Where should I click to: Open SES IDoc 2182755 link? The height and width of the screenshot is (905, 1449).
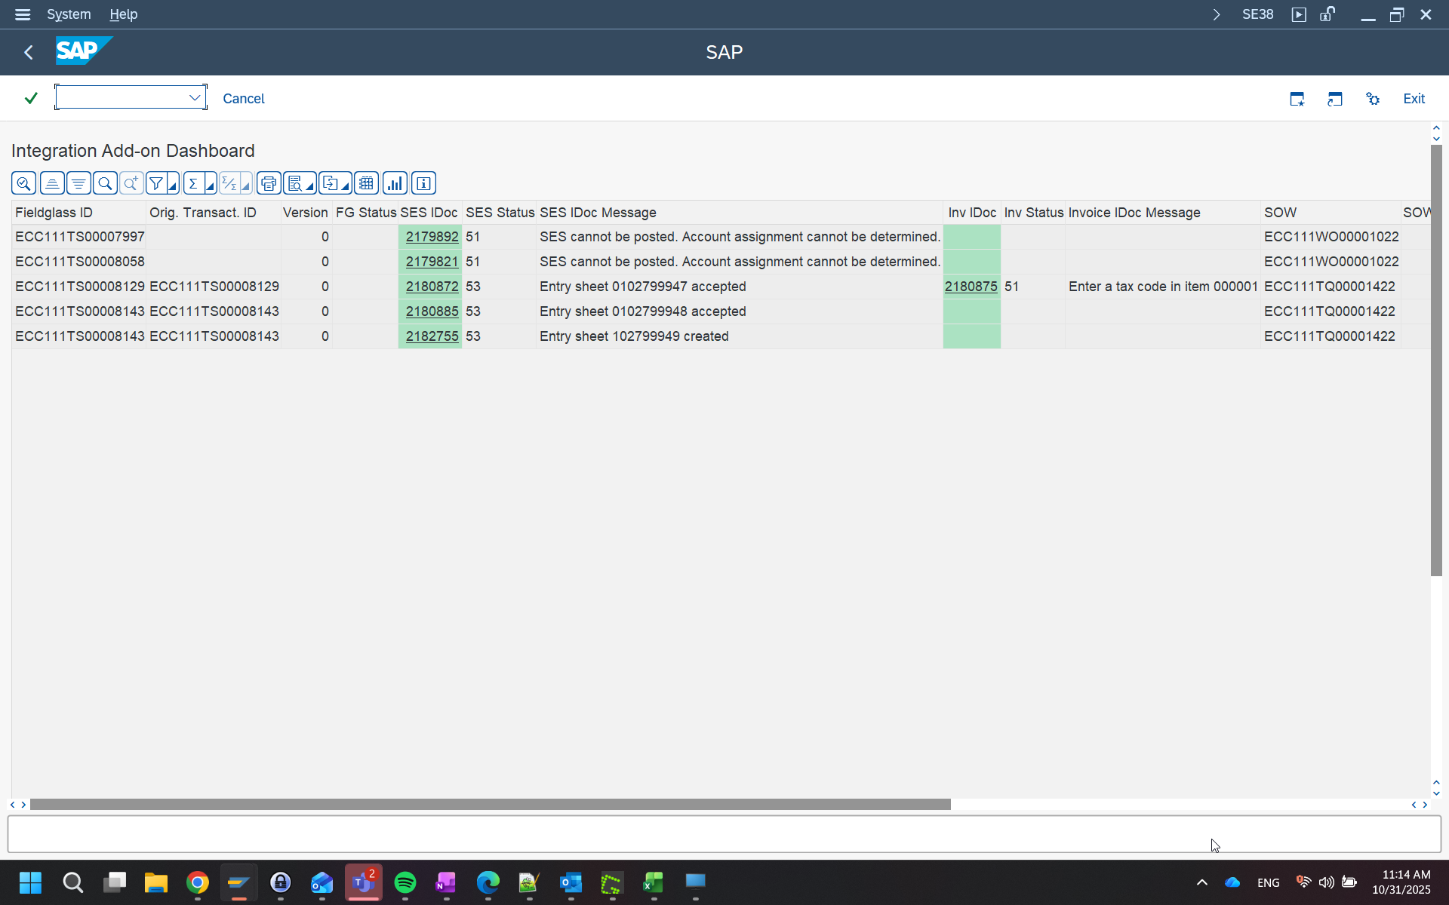point(432,336)
